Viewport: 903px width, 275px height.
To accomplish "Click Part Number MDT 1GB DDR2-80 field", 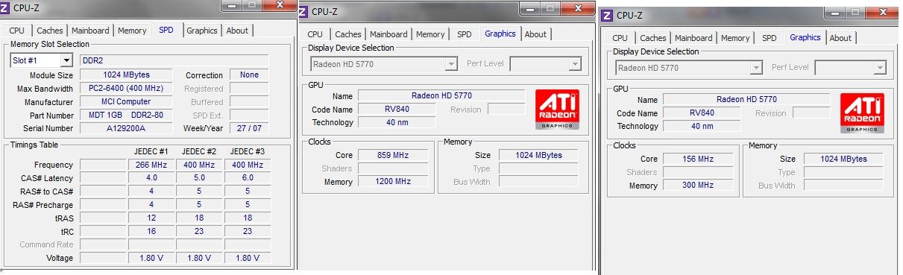I will point(126,115).
